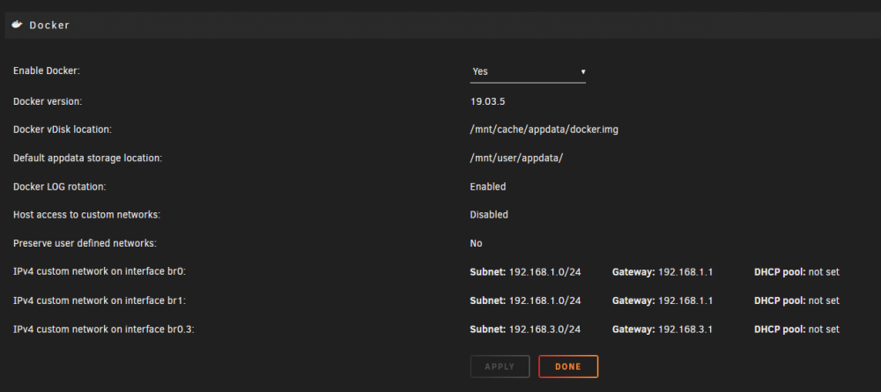Screen dimensions: 881x392
Task: Click the Enable Docker label
Action: coord(47,71)
